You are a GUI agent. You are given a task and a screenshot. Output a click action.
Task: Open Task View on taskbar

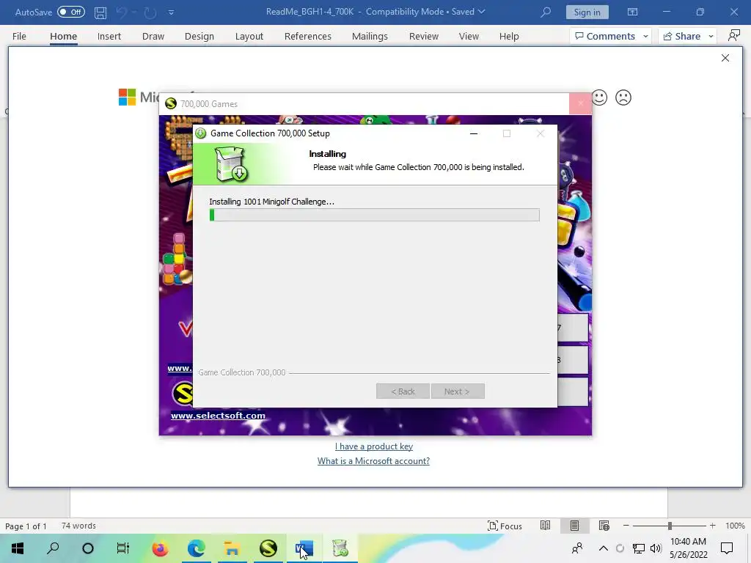tap(123, 548)
